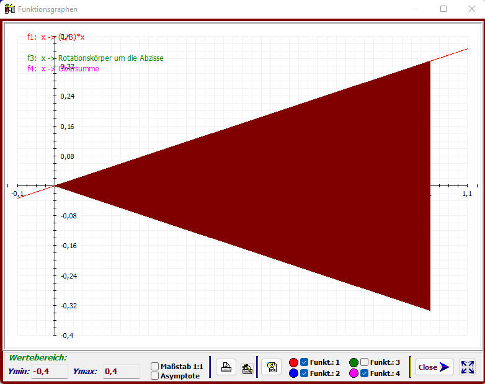The width and height of the screenshot is (485, 384).
Task: Click the Ymin input field
Action: 49,372
